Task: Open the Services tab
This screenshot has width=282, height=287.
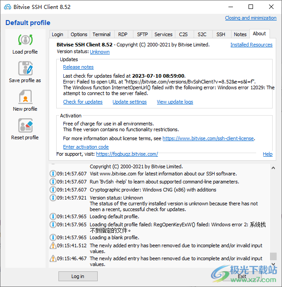Action: 163,34
